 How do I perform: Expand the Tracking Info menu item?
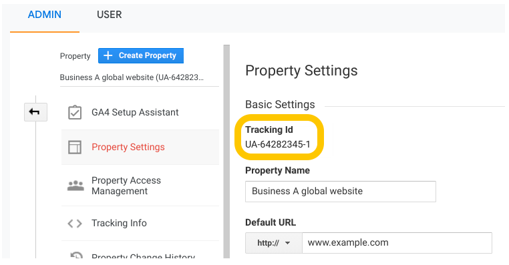click(140, 224)
